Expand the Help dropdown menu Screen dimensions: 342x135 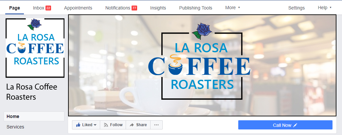(x=325, y=8)
